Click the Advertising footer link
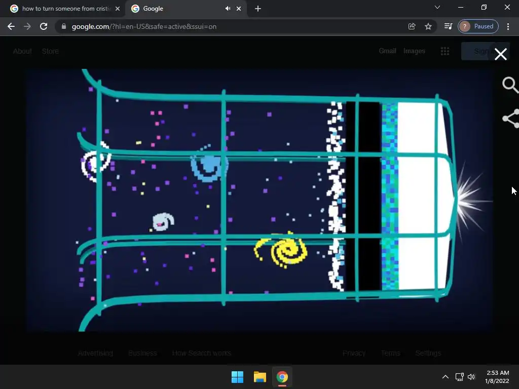 pyautogui.click(x=95, y=353)
